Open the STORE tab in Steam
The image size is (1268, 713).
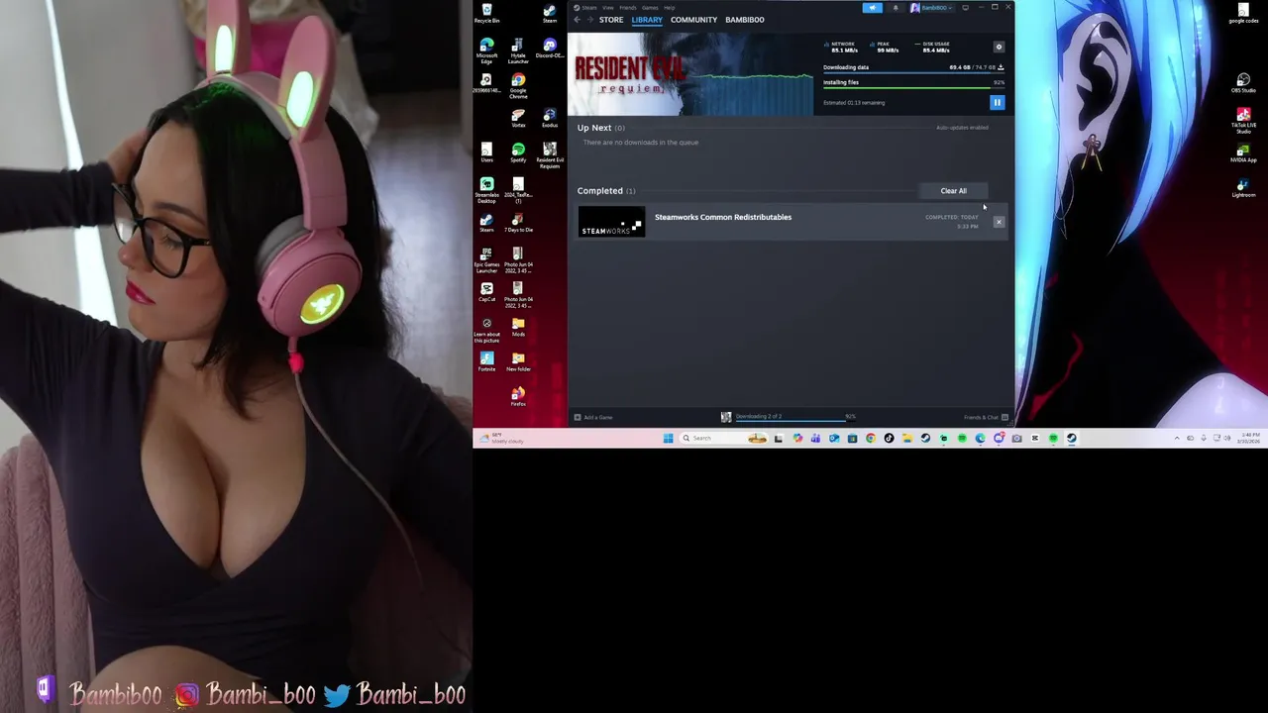611,20
